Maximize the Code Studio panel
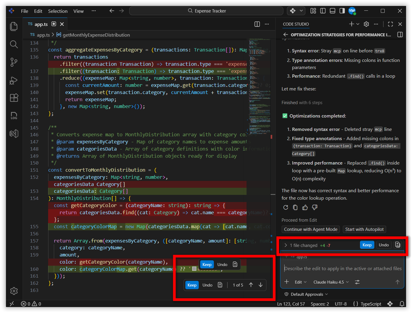The image size is (412, 313). 390,24
